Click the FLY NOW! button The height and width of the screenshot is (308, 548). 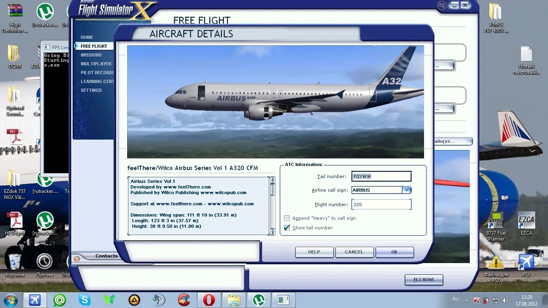tap(424, 280)
